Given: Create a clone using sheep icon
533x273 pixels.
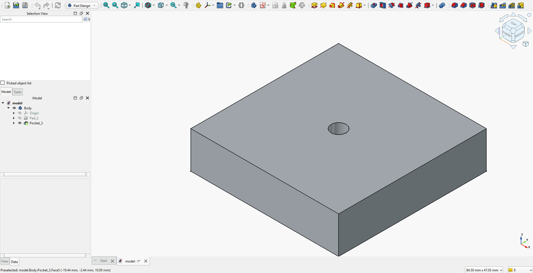Looking at the screenshot, I should click(302, 5).
